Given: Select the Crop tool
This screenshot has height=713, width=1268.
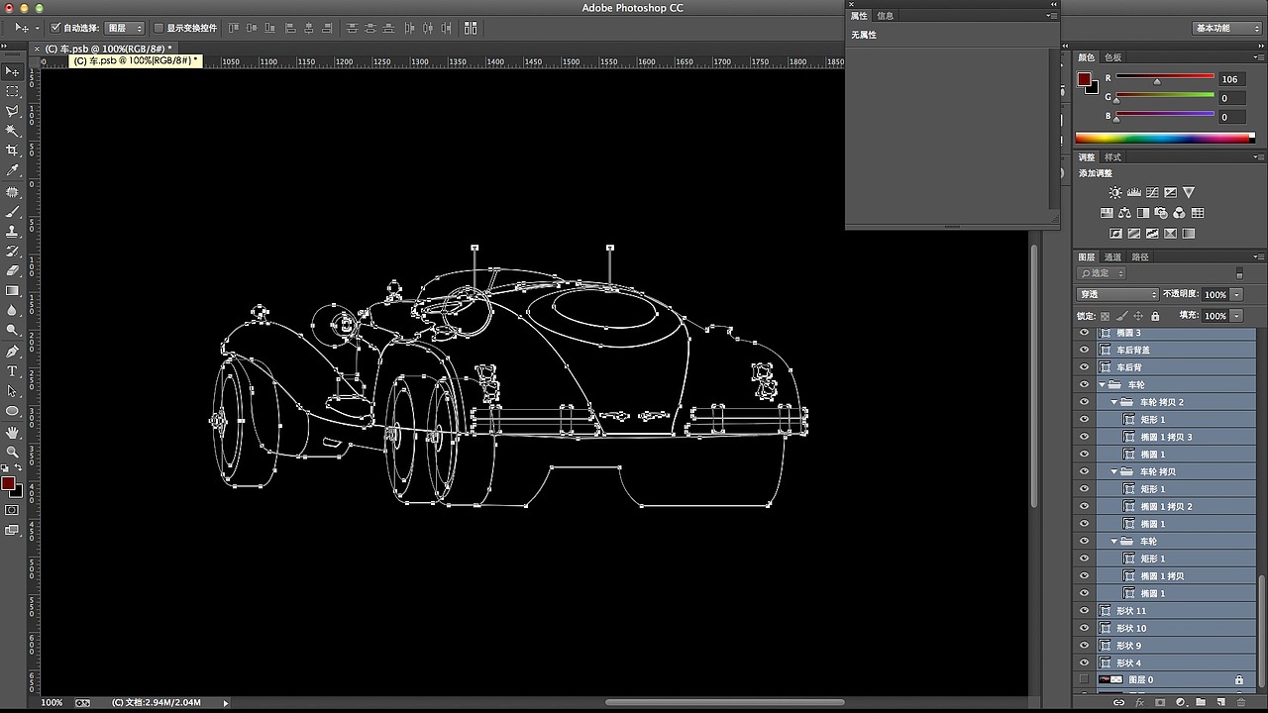Looking at the screenshot, I should [x=13, y=151].
